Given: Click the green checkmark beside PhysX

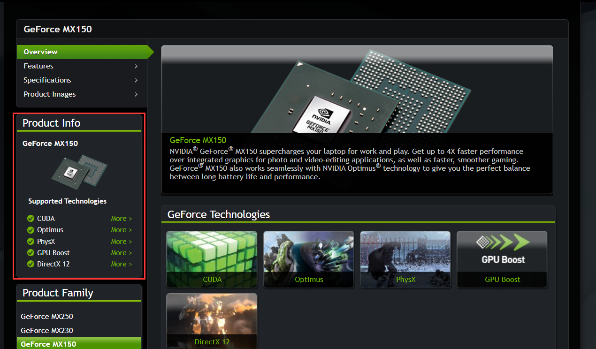Looking at the screenshot, I should point(31,242).
